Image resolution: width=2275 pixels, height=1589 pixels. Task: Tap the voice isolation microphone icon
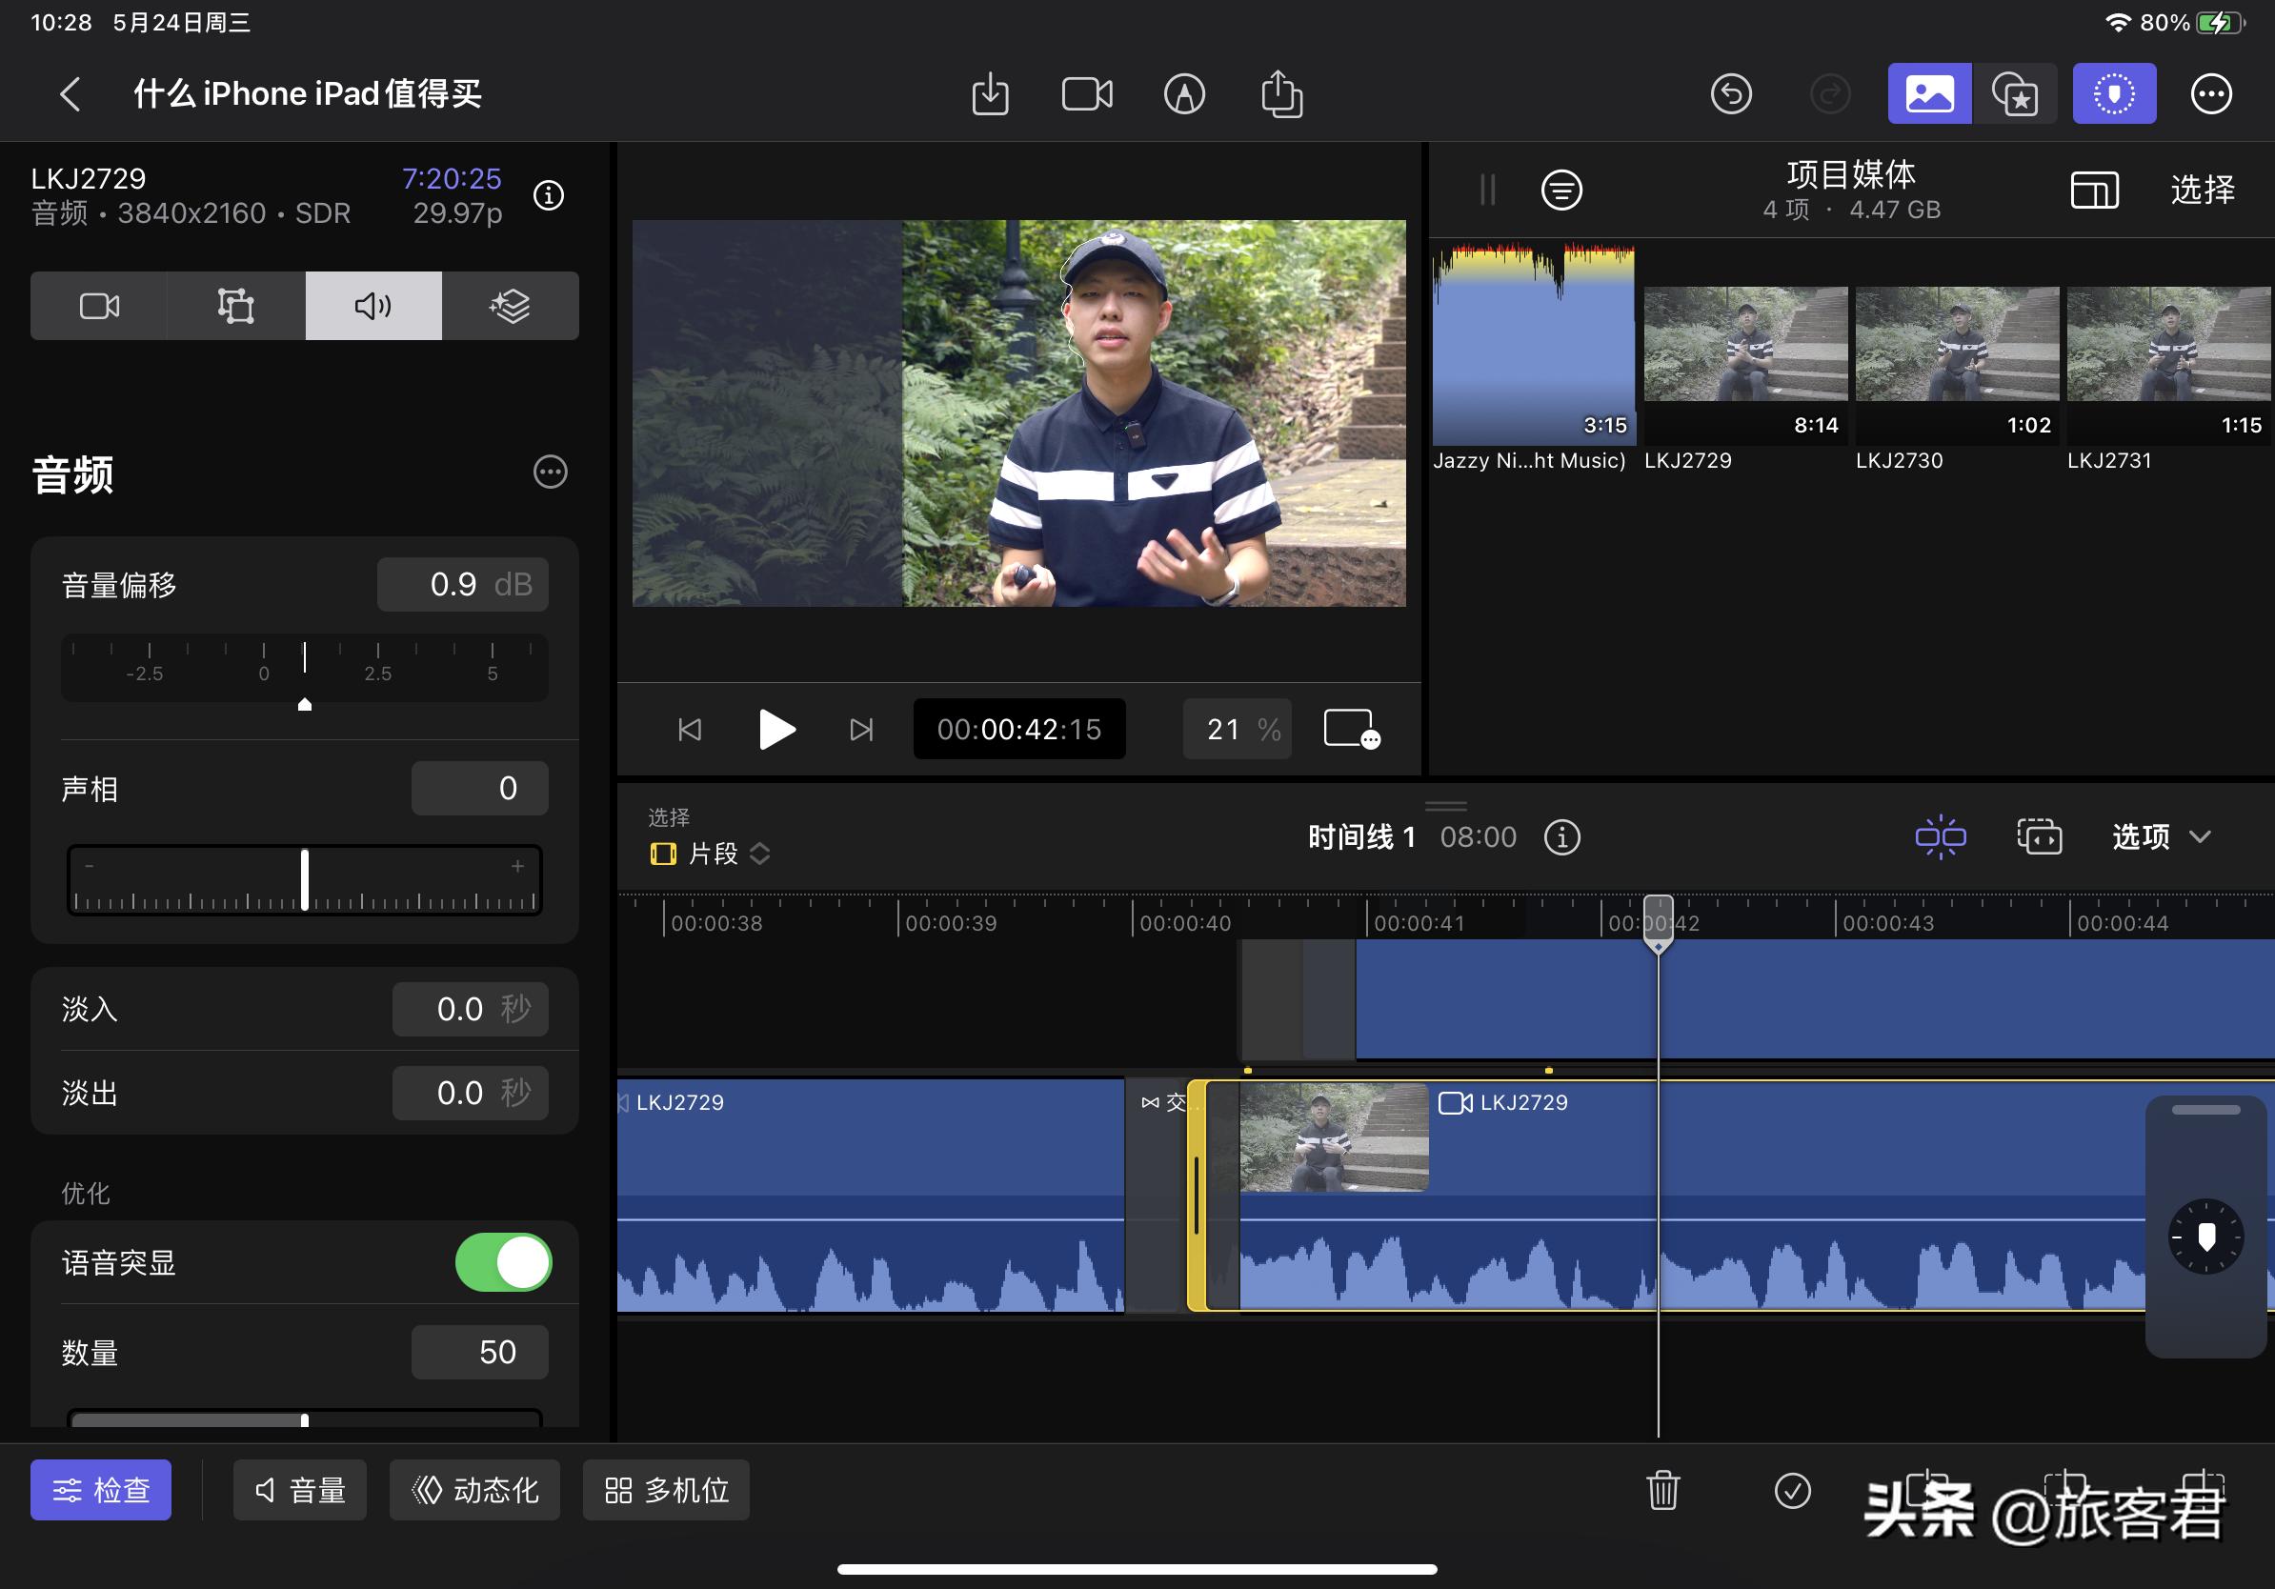(2113, 93)
